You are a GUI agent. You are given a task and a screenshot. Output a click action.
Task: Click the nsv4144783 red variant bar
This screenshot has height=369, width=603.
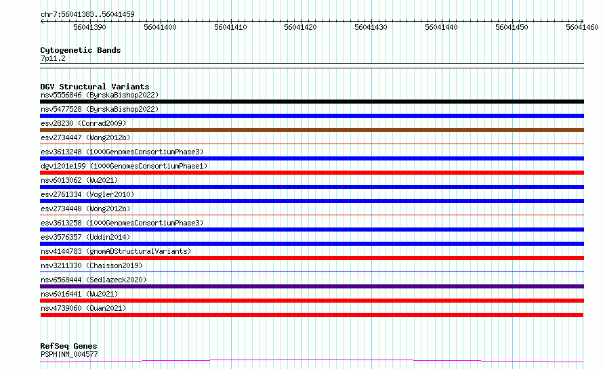tap(312, 258)
